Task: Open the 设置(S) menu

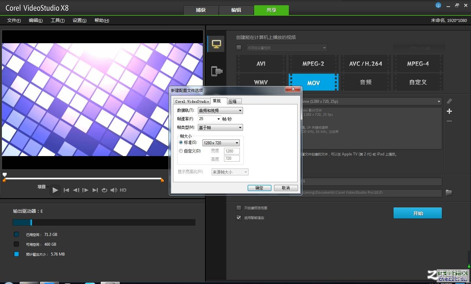Action: pyautogui.click(x=79, y=20)
